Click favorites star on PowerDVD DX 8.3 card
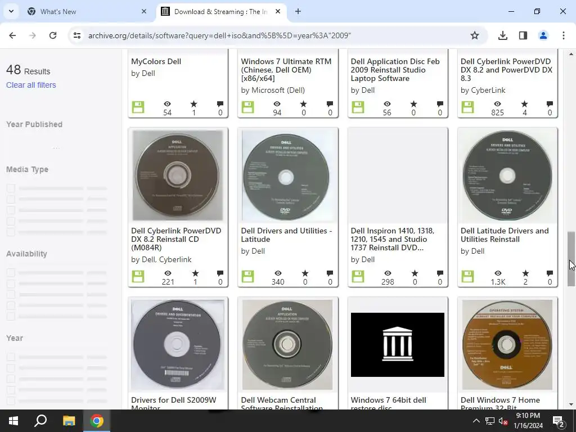 click(525, 104)
